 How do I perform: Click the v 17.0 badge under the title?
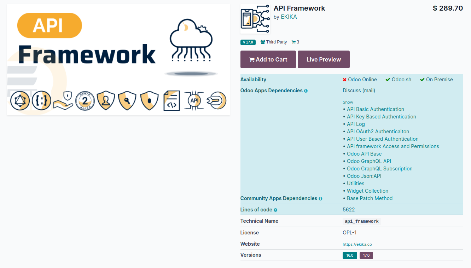pos(248,42)
